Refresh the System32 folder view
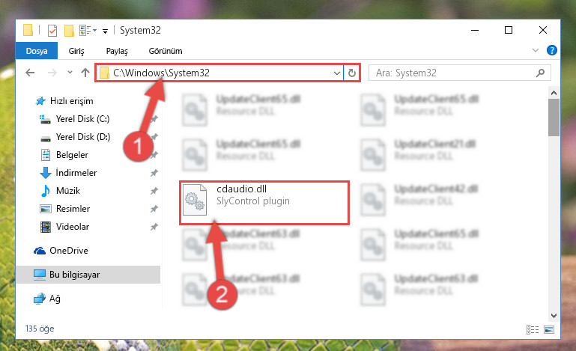576x351 pixels. click(351, 73)
